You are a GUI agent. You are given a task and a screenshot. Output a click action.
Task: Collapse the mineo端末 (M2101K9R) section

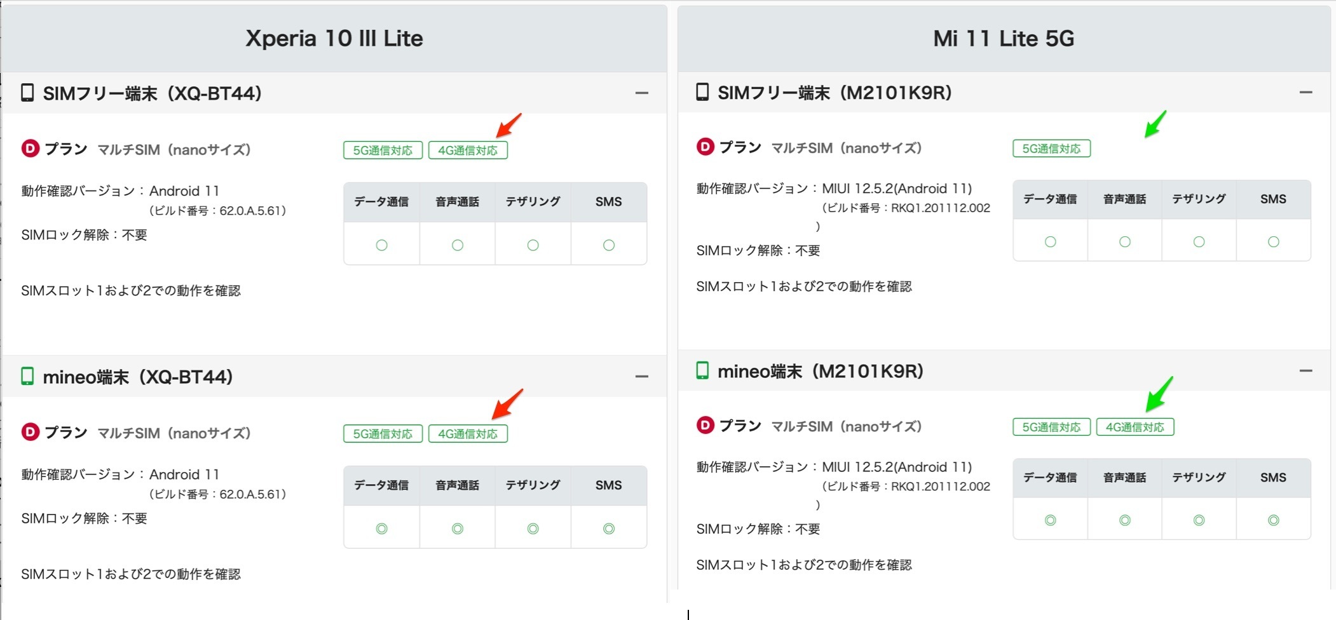[1306, 371]
